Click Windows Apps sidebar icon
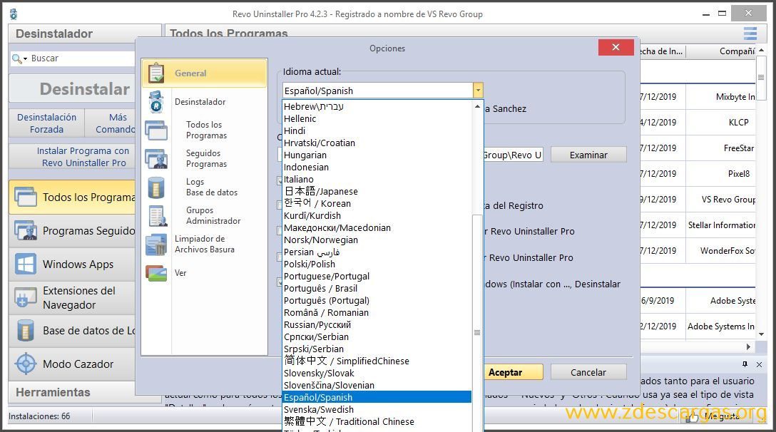 coord(25,264)
